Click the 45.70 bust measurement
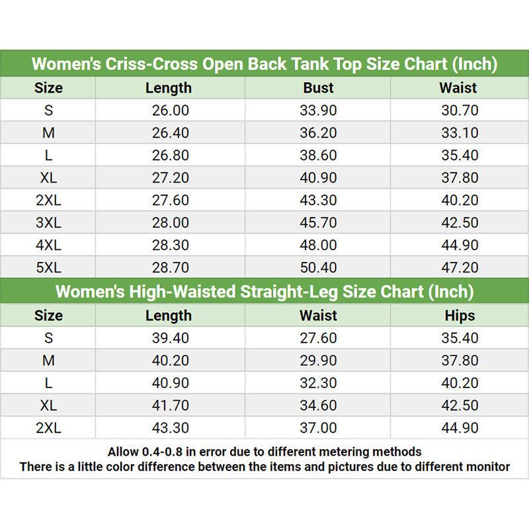This screenshot has width=529, height=529. 318,223
